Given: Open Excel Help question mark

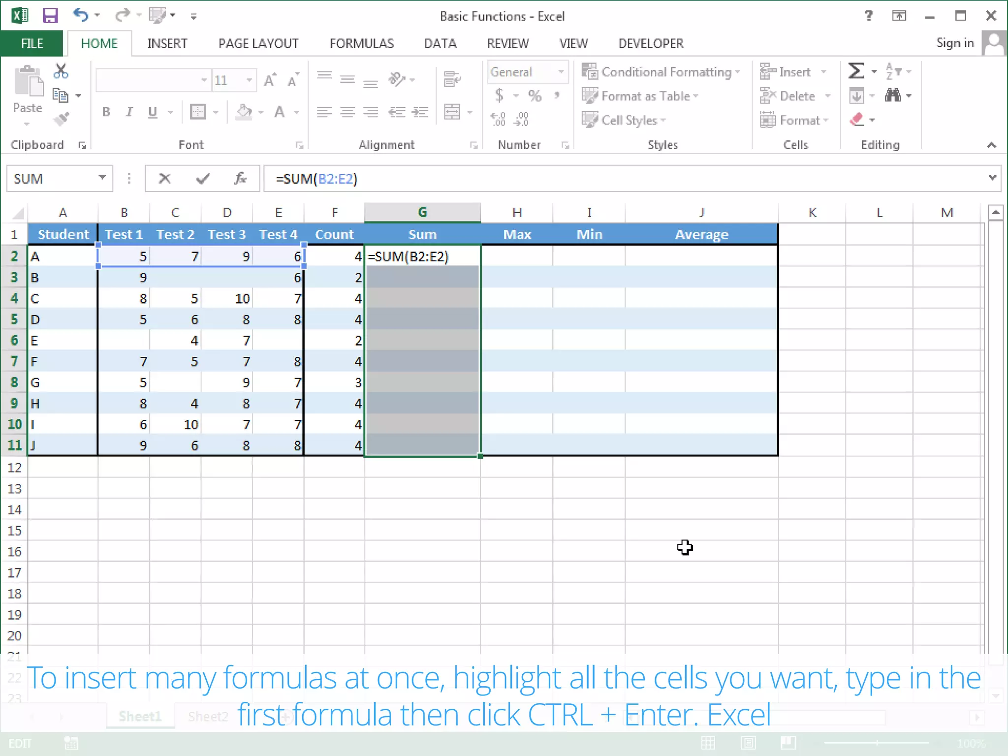Looking at the screenshot, I should tap(869, 16).
